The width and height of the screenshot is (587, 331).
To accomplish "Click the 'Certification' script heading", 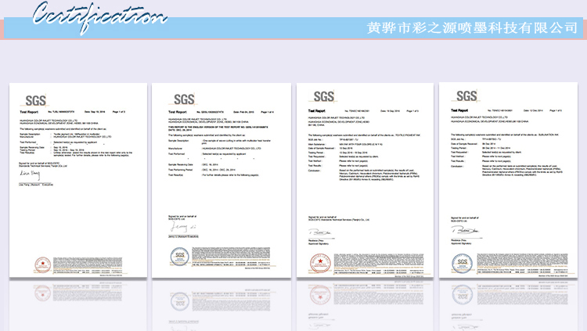I will [x=99, y=16].
